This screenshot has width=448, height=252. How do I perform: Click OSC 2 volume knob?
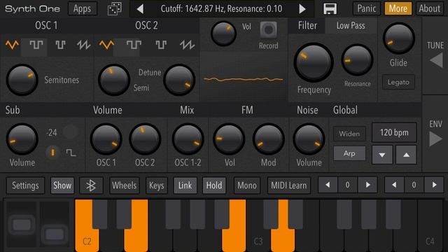coord(145,139)
